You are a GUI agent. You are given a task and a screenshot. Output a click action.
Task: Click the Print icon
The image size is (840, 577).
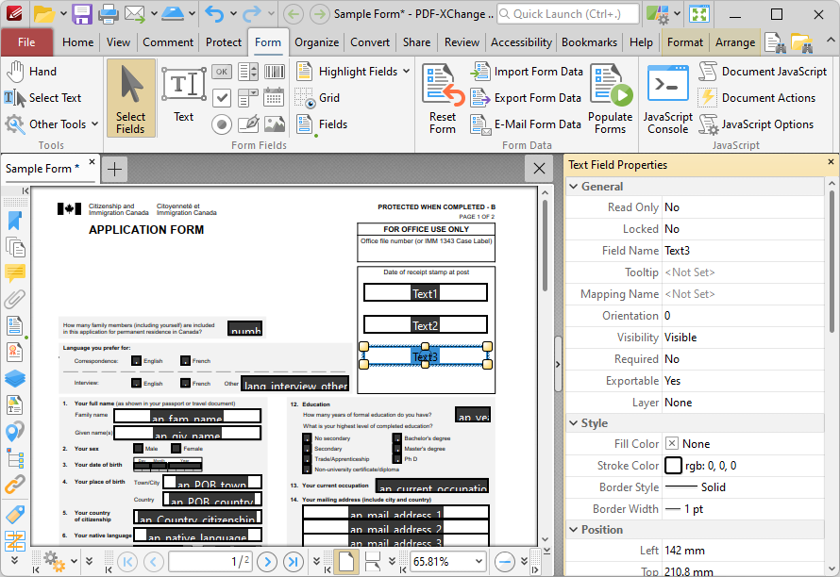tap(108, 14)
